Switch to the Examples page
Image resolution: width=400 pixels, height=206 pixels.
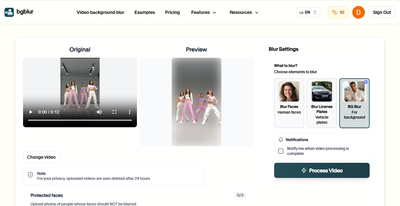point(145,12)
